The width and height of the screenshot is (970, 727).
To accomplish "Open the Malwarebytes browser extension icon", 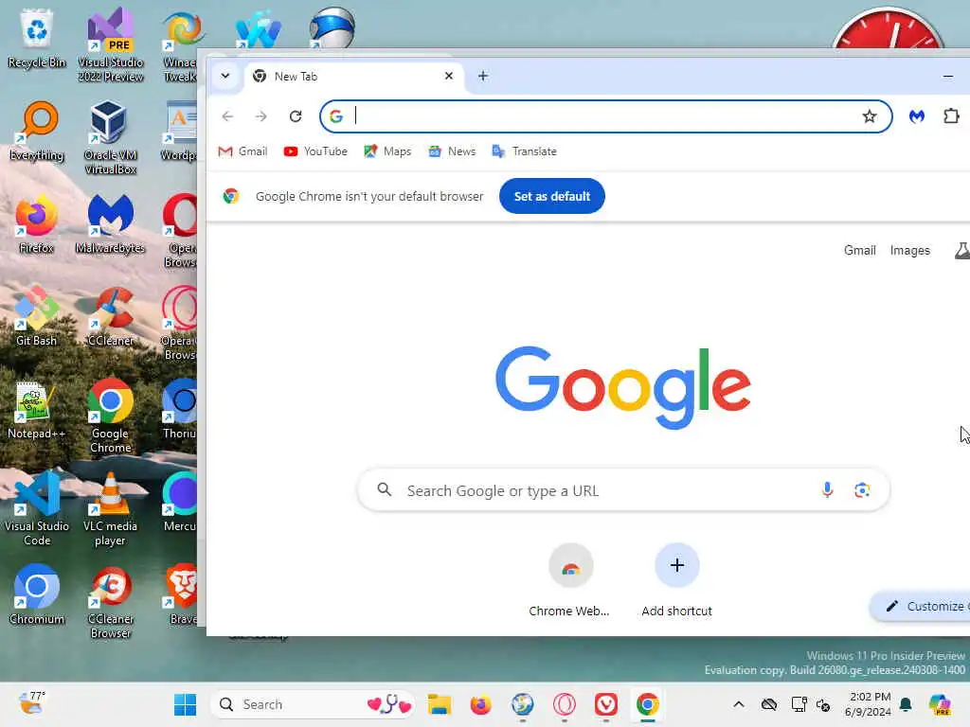I will 916,116.
